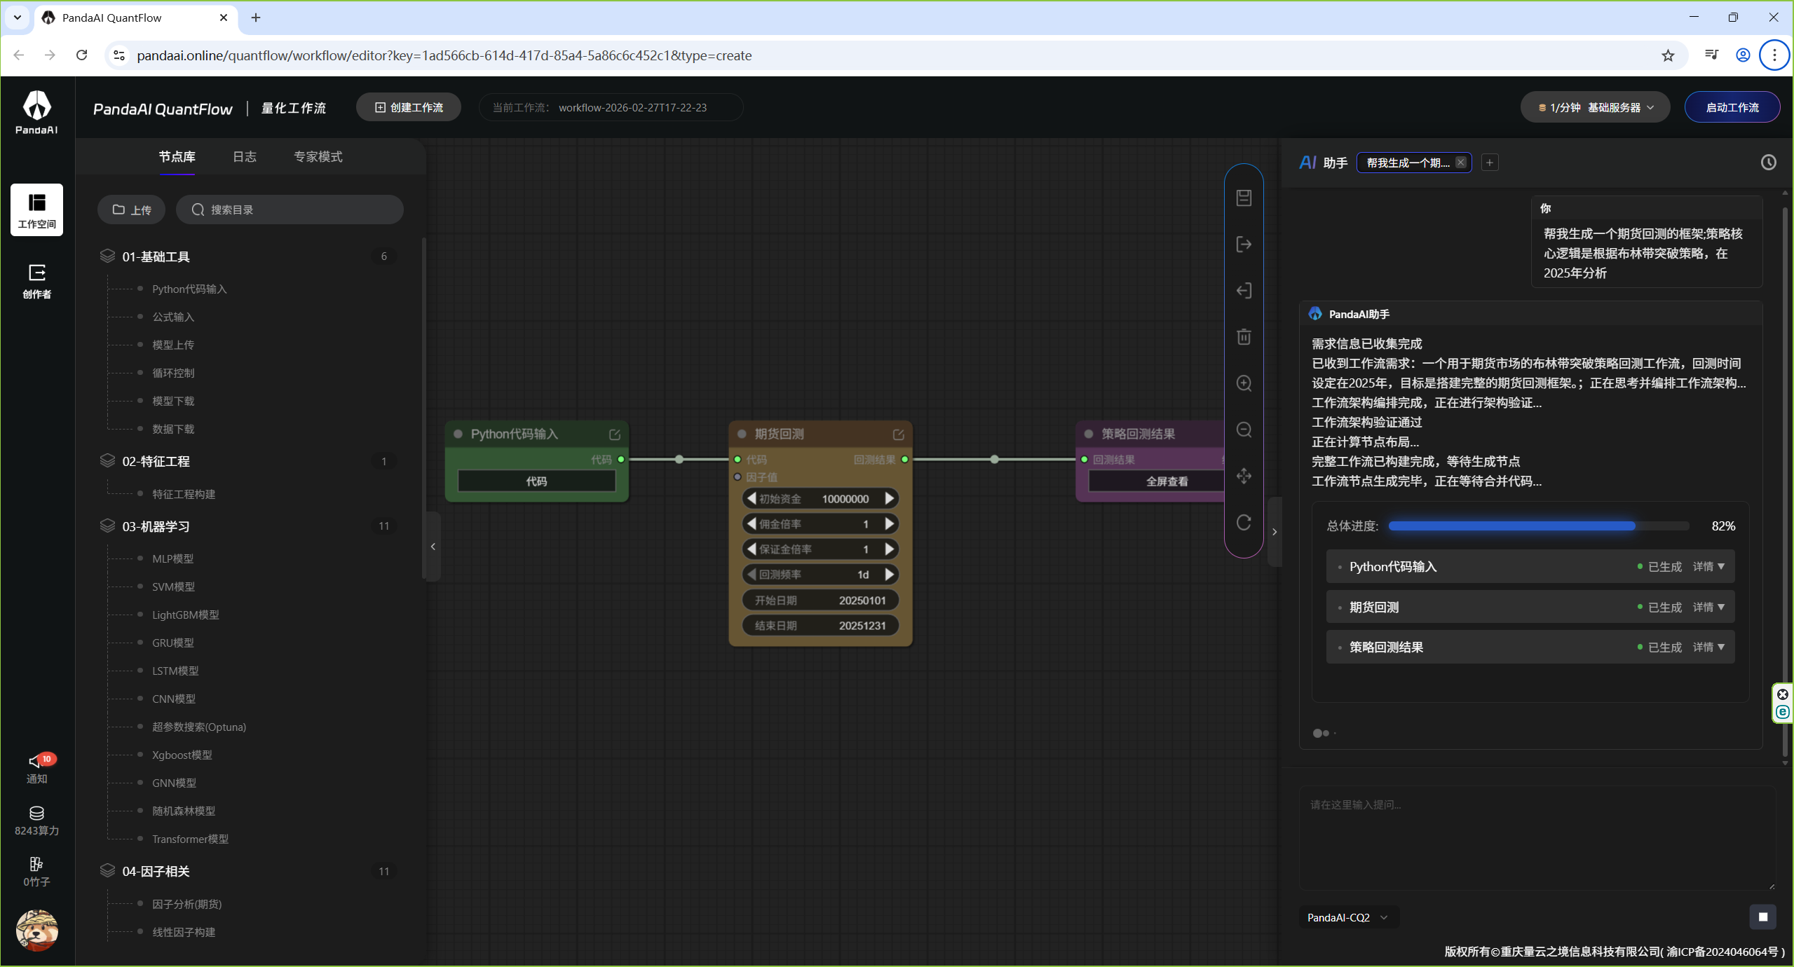The width and height of the screenshot is (1794, 967).
Task: Click the import arrow icon in canvas toolbar
Action: (x=1244, y=291)
